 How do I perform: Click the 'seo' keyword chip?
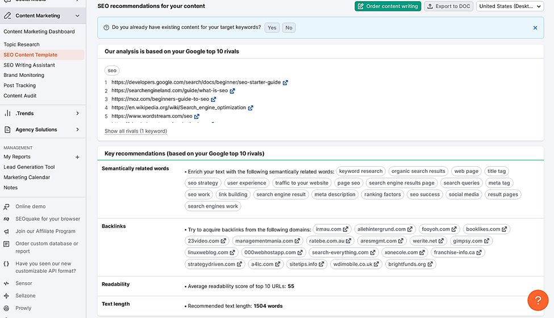[x=112, y=71]
